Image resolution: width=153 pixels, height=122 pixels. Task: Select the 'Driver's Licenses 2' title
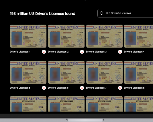pyautogui.click(x=58, y=52)
